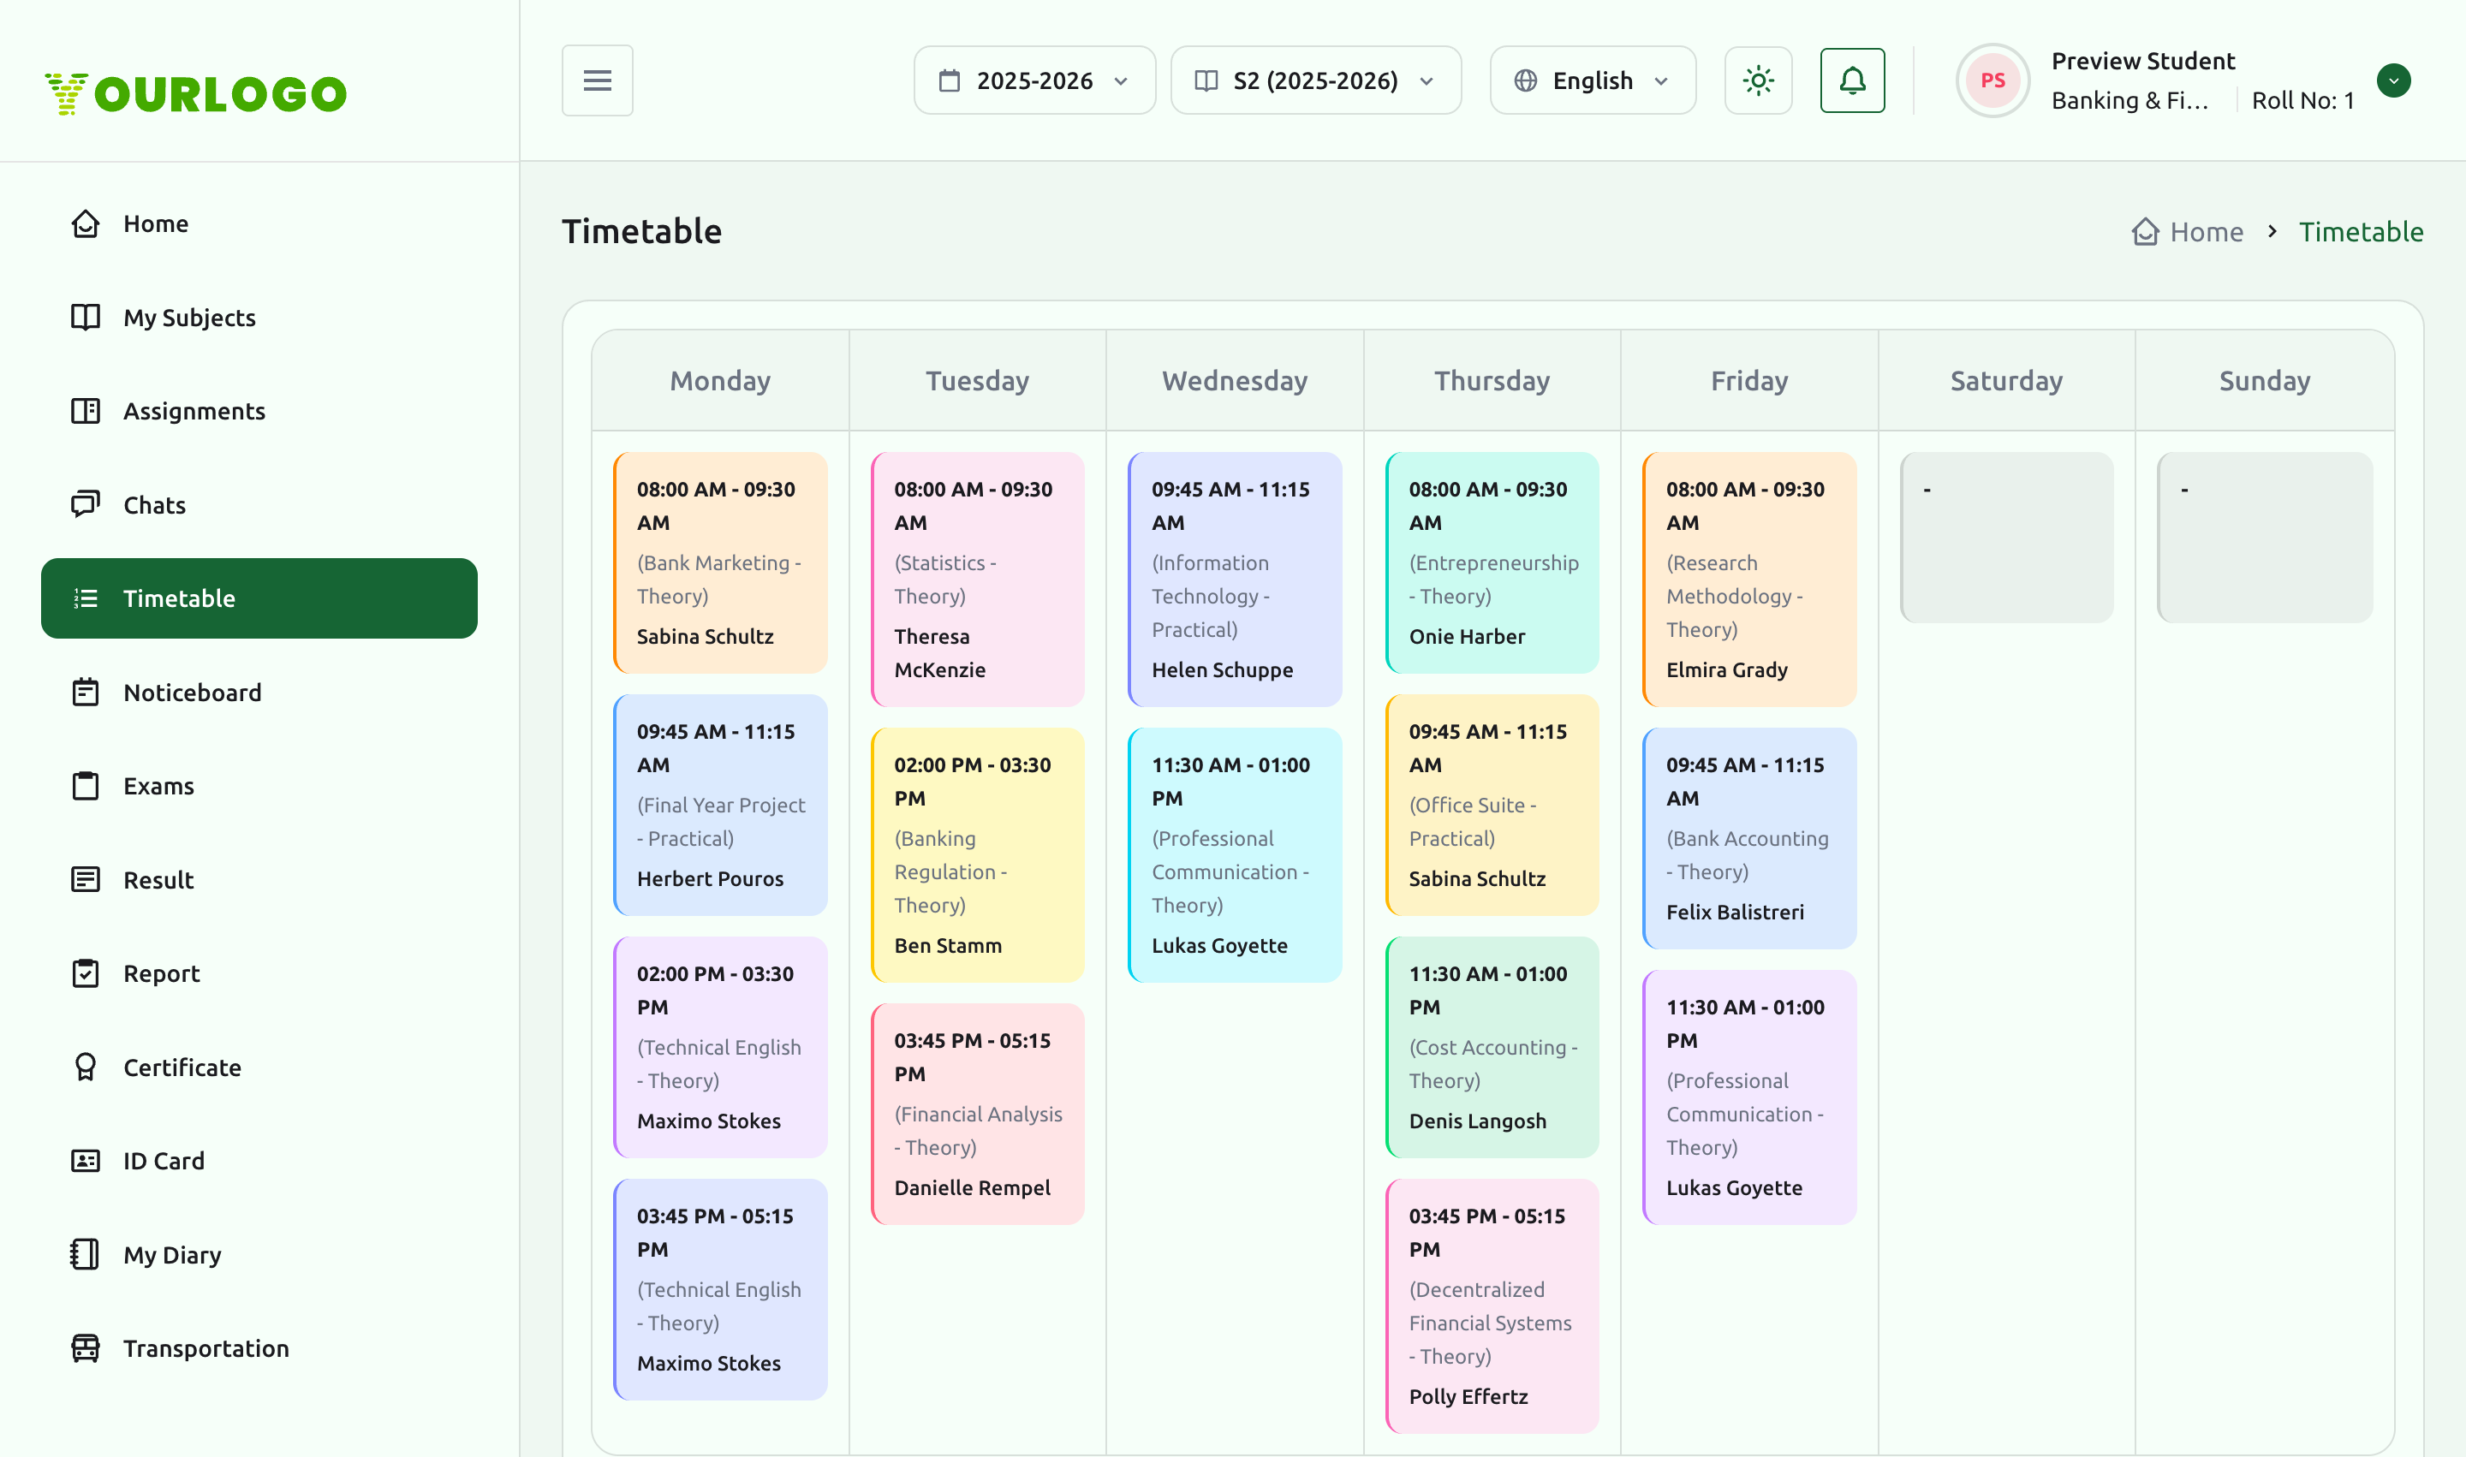Viewport: 2466px width, 1457px height.
Task: Click the Preview Student name
Action: pyautogui.click(x=2143, y=61)
